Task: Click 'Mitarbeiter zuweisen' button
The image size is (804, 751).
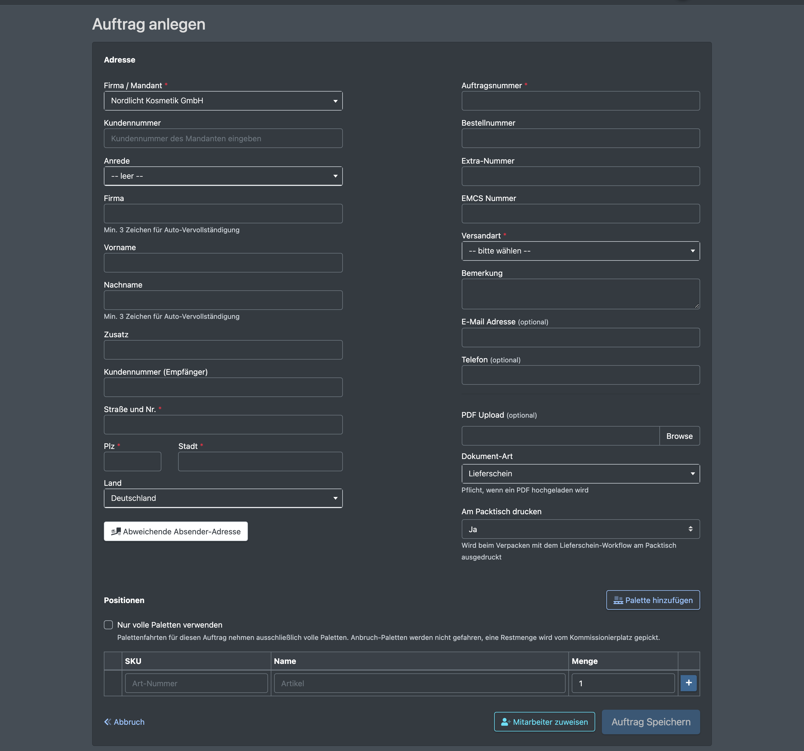Action: (x=544, y=722)
